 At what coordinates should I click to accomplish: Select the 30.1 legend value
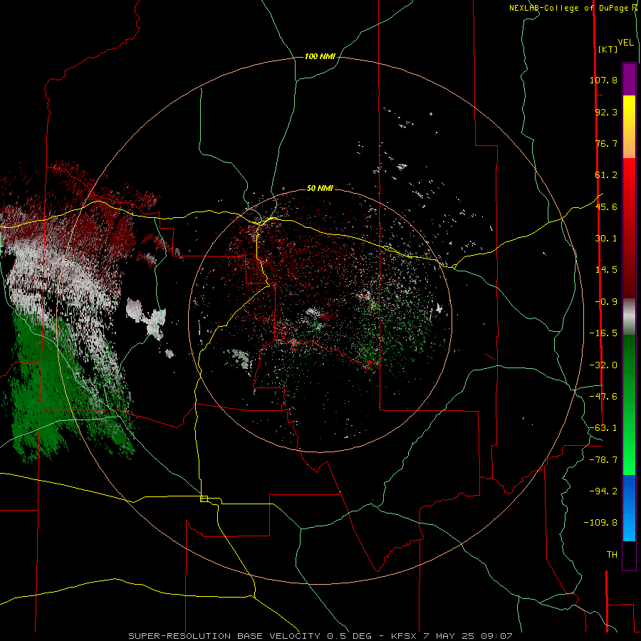tap(606, 239)
